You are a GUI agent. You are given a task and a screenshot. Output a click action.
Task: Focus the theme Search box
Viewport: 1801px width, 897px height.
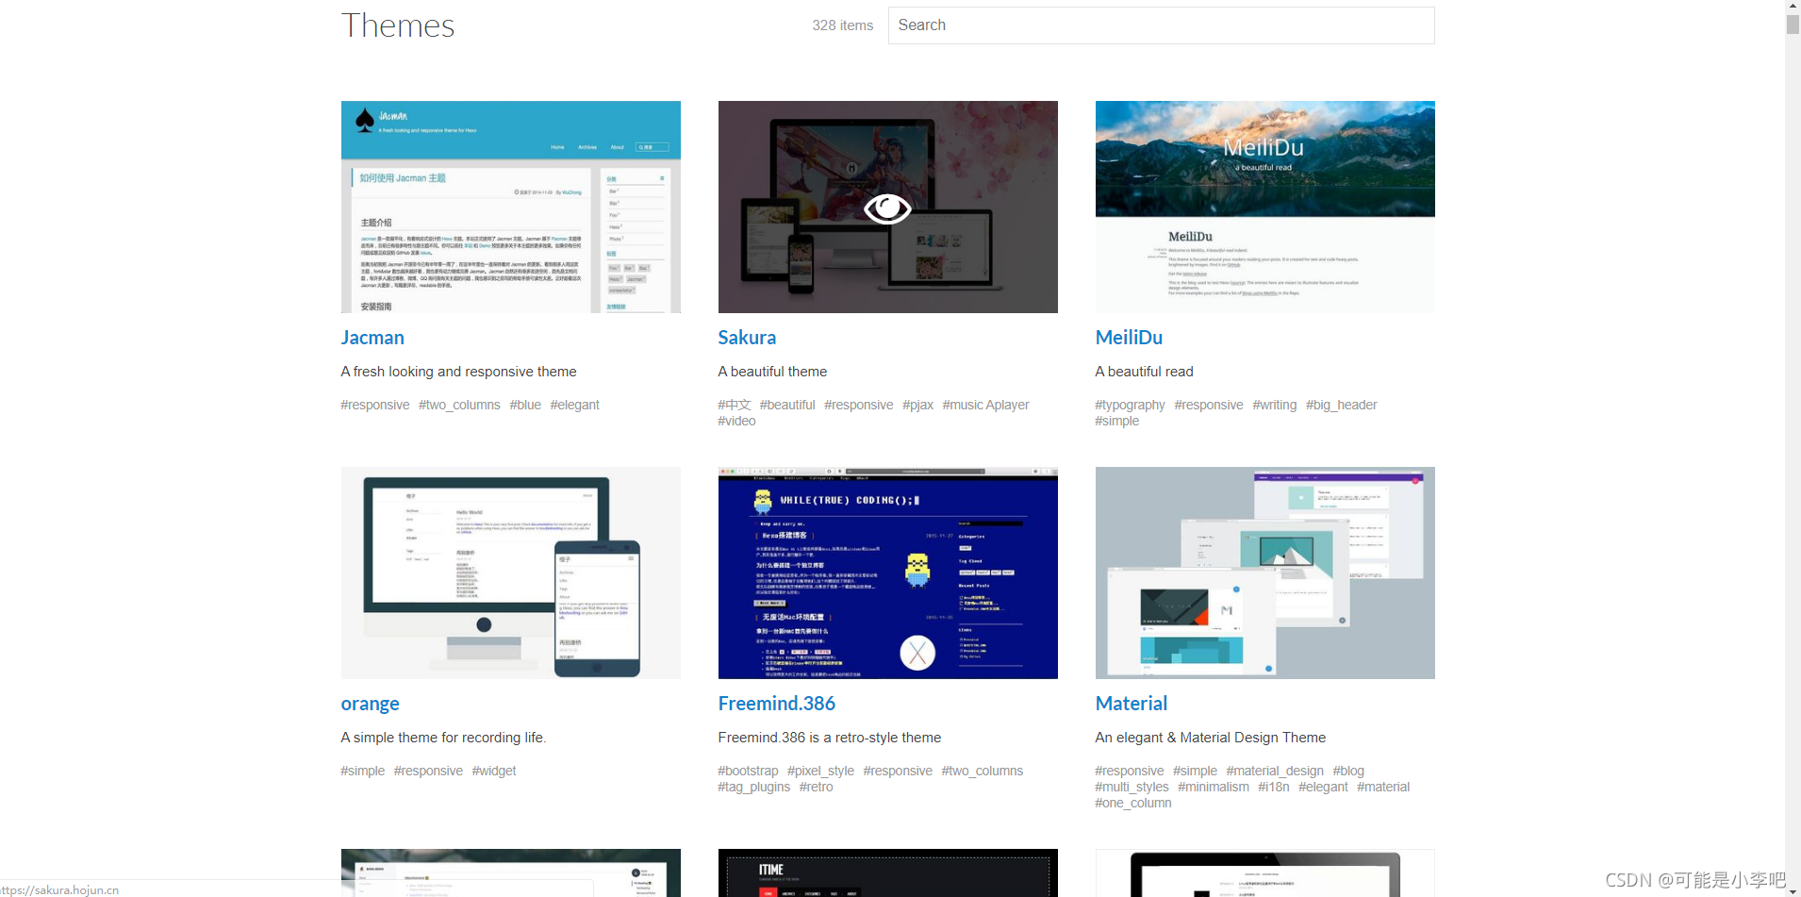(x=1161, y=25)
